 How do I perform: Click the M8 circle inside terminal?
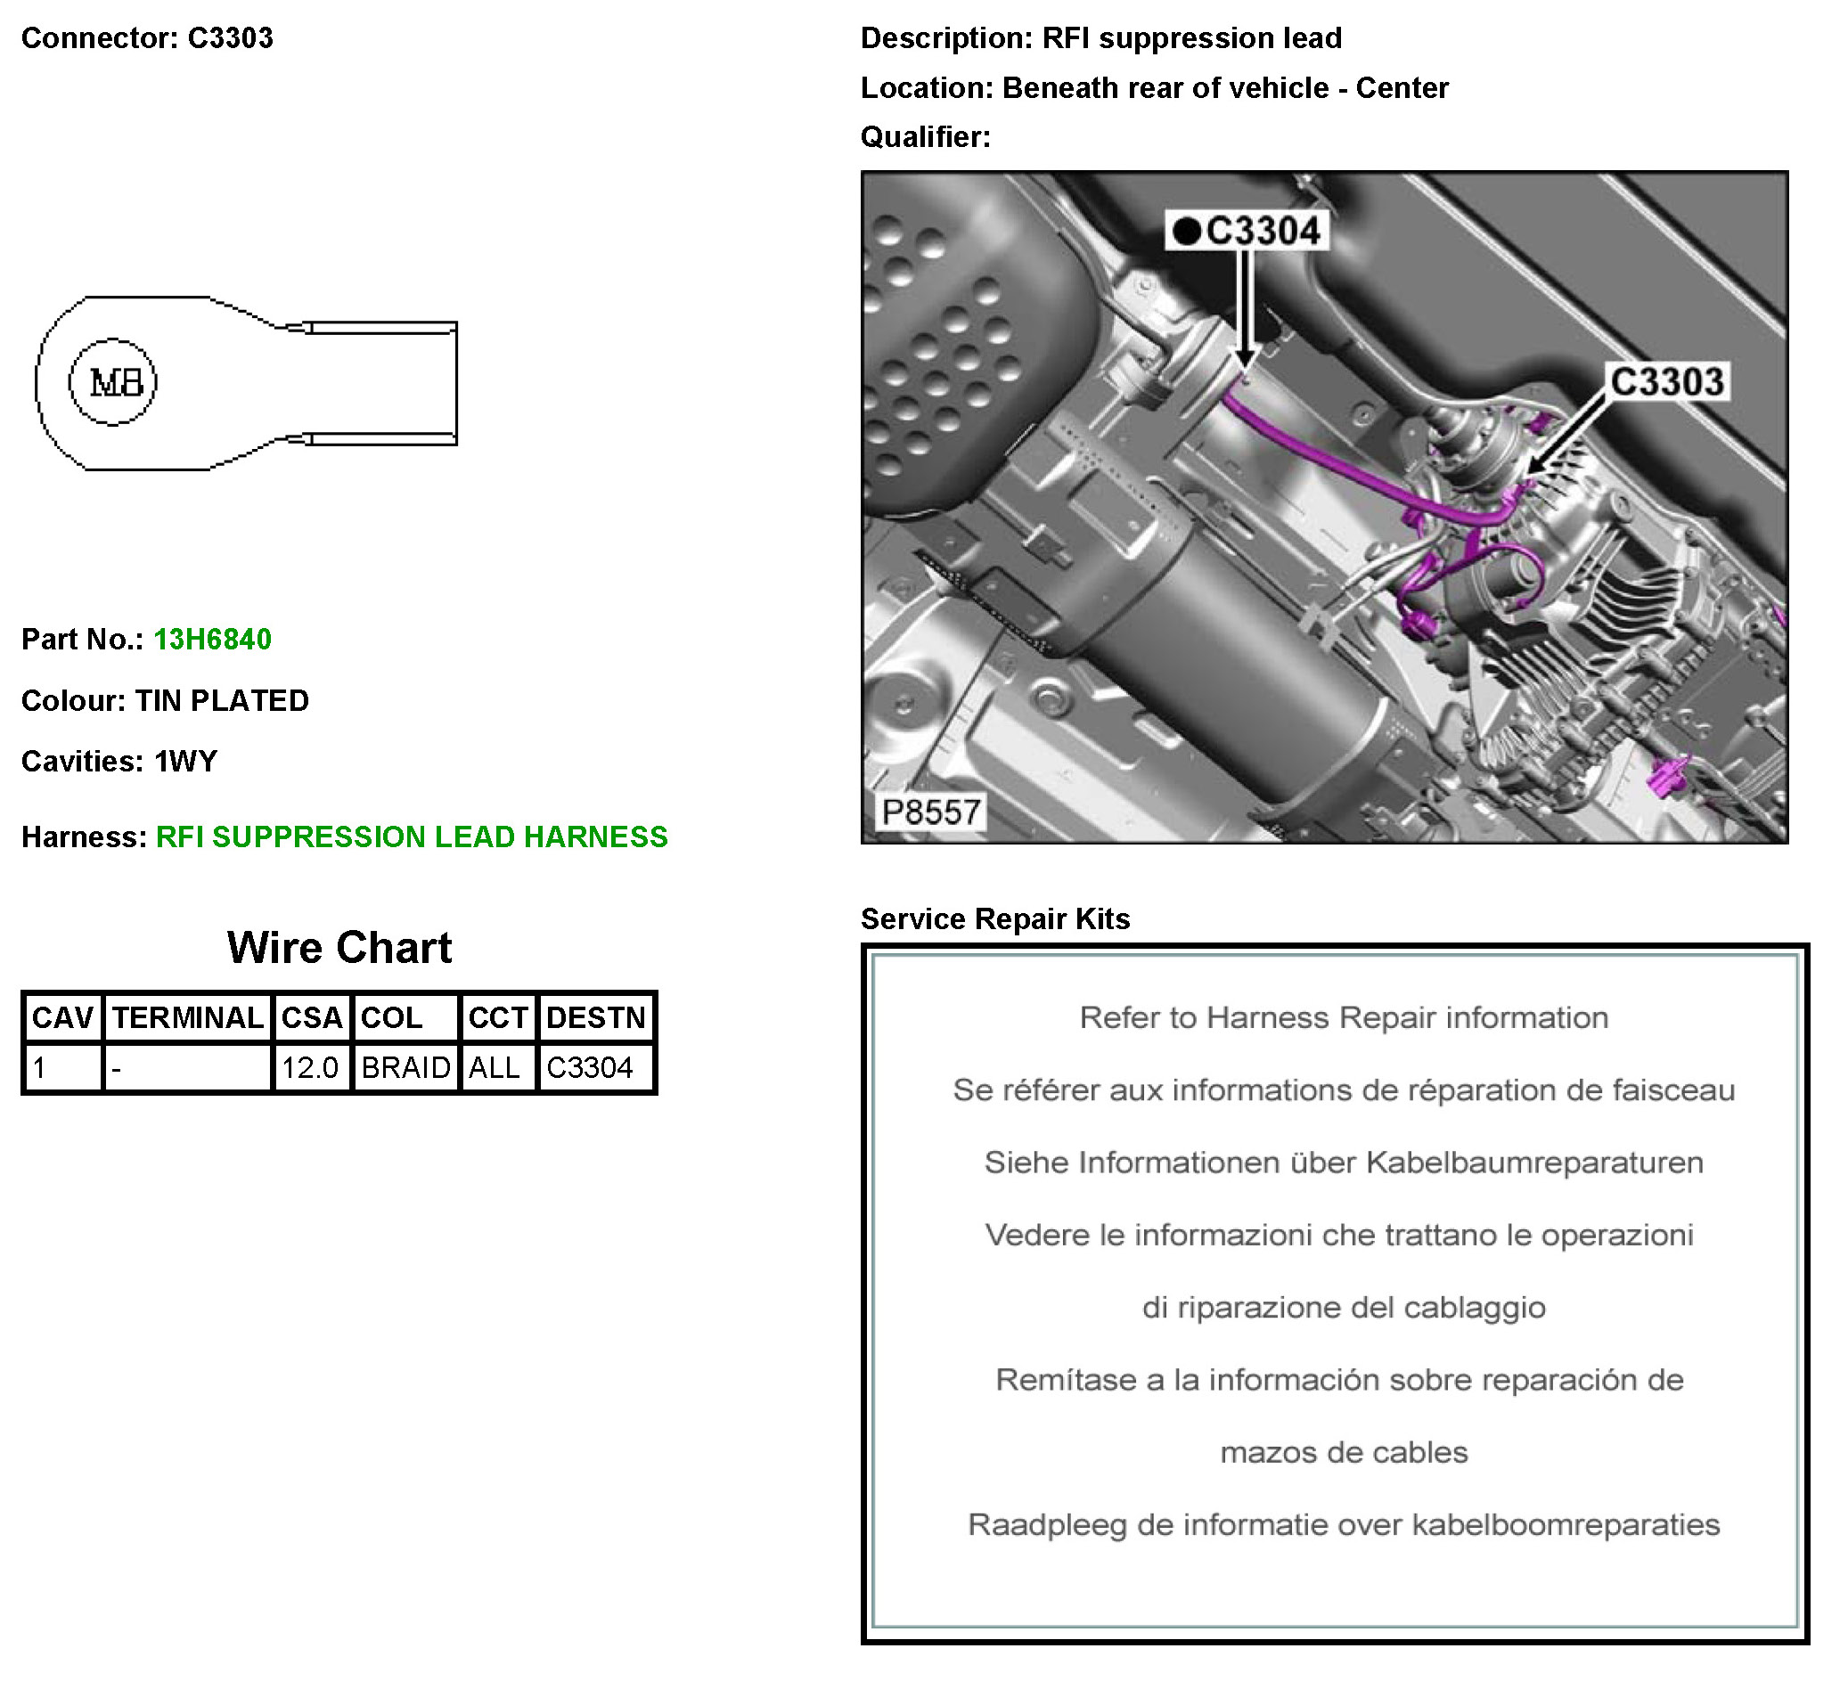113,382
